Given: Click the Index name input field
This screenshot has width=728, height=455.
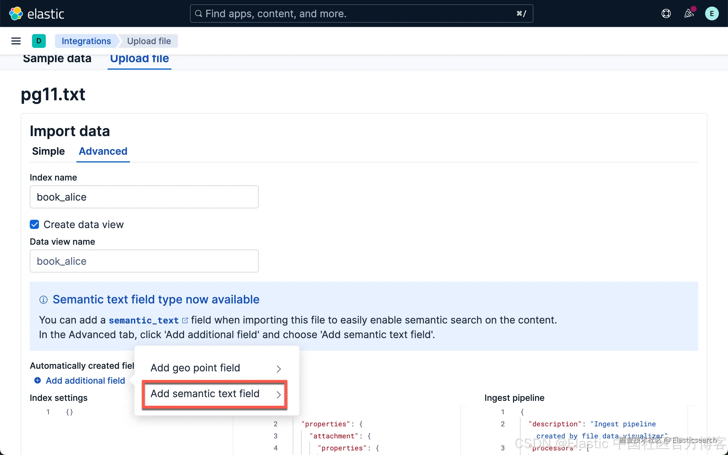Looking at the screenshot, I should (x=144, y=197).
